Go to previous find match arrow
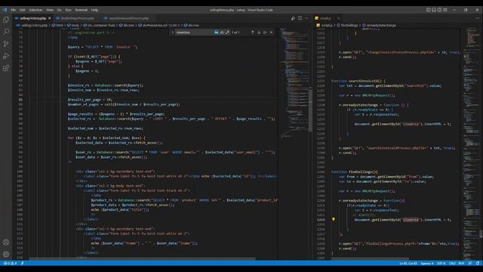 [253, 32]
